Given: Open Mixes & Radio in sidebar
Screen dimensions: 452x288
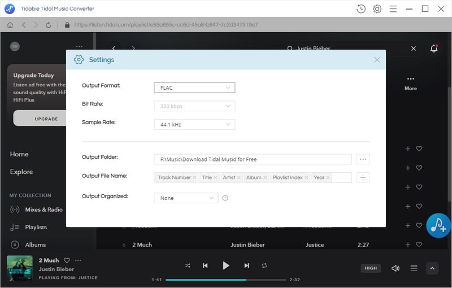Looking at the screenshot, I should [x=37, y=210].
